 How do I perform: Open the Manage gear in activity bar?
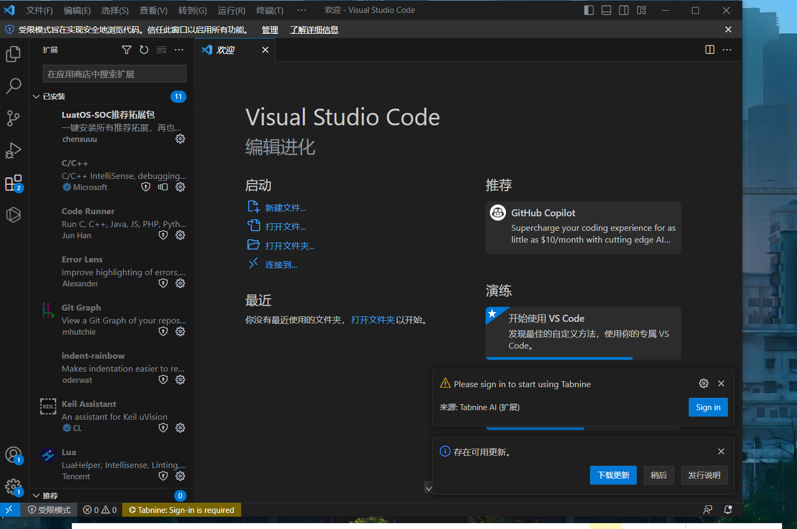pyautogui.click(x=13, y=487)
